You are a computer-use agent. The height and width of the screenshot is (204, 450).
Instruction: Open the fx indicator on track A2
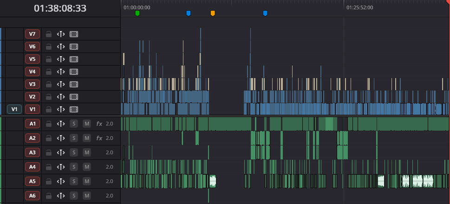click(x=99, y=138)
